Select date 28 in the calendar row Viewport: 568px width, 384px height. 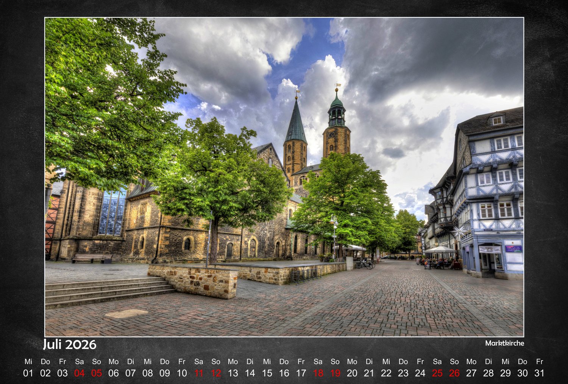[x=488, y=373]
